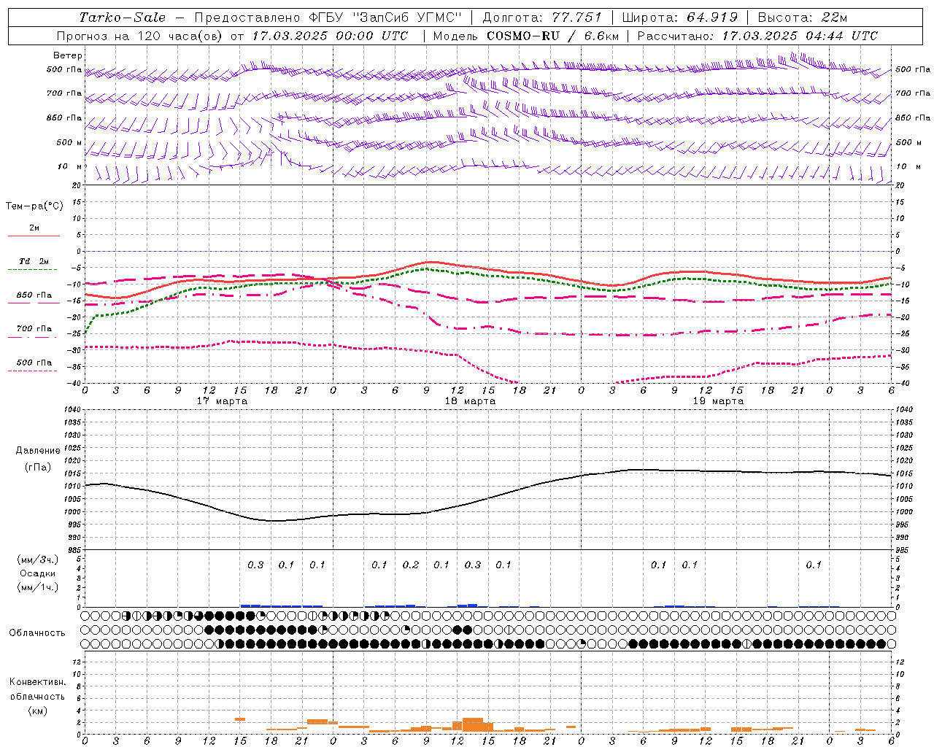Screen dimensions: 934x747
Task: Click the 0.2 precipitation amount value
Action: [411, 565]
